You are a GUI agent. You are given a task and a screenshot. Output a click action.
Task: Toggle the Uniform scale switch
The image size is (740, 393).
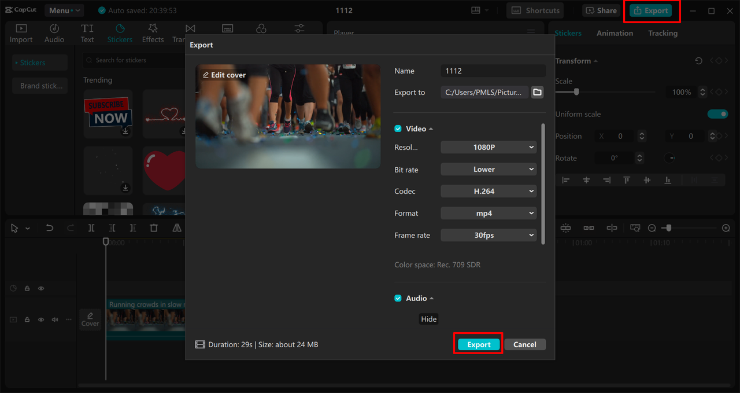tap(718, 114)
